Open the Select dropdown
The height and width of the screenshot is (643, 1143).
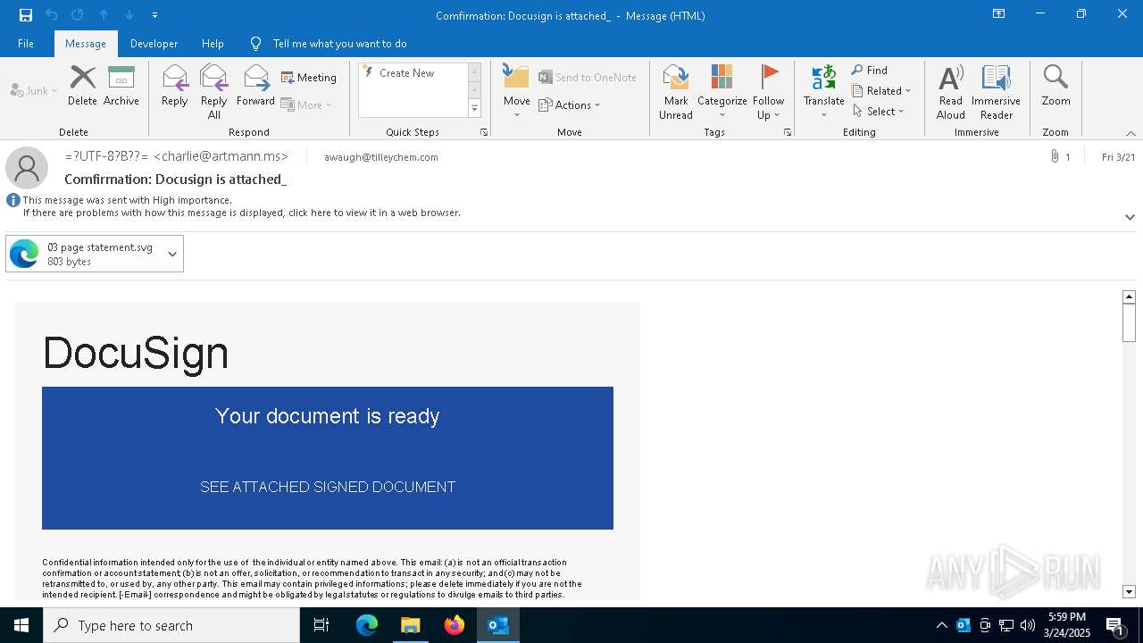coord(879,112)
